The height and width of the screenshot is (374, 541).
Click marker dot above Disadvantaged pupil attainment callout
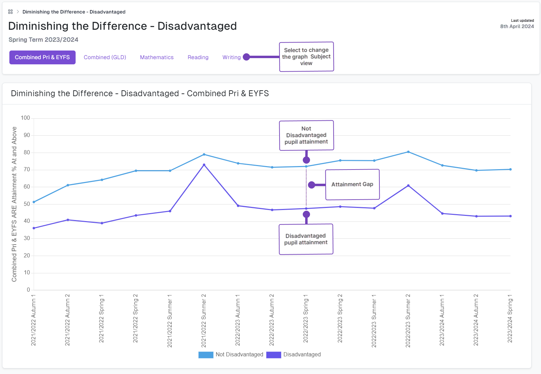coord(306,215)
